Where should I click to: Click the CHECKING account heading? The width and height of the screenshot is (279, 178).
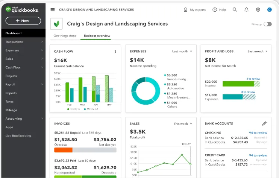click(213, 132)
